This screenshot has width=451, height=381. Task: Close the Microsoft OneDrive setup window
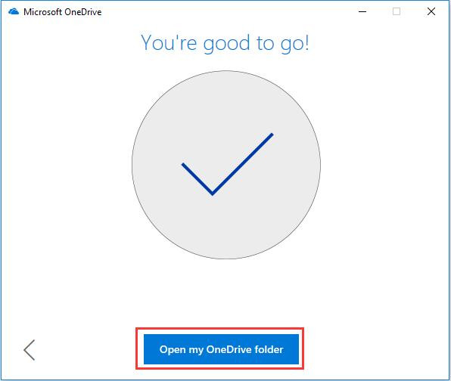431,11
